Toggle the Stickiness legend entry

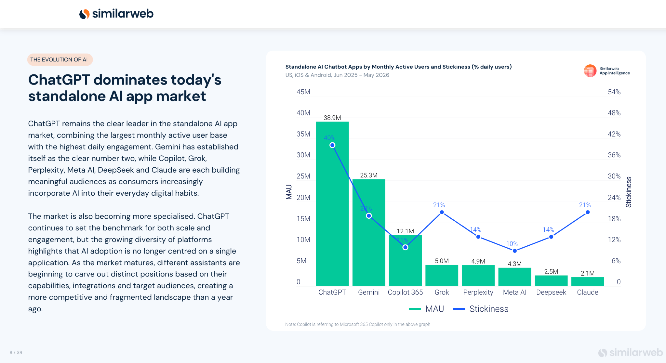tap(481, 309)
